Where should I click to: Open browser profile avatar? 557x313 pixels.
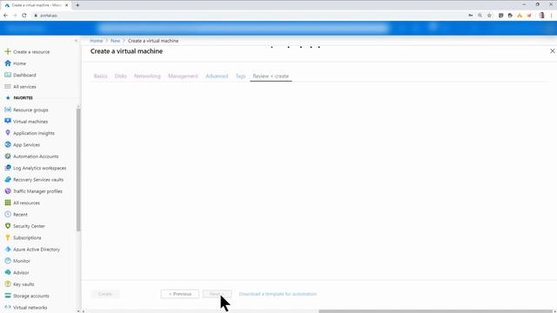coord(541,16)
